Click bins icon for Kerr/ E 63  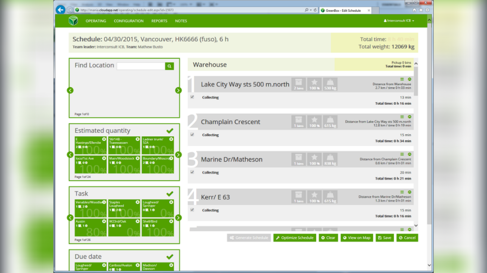point(299,197)
